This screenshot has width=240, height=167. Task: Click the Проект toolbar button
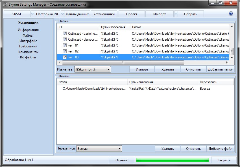point(132,14)
